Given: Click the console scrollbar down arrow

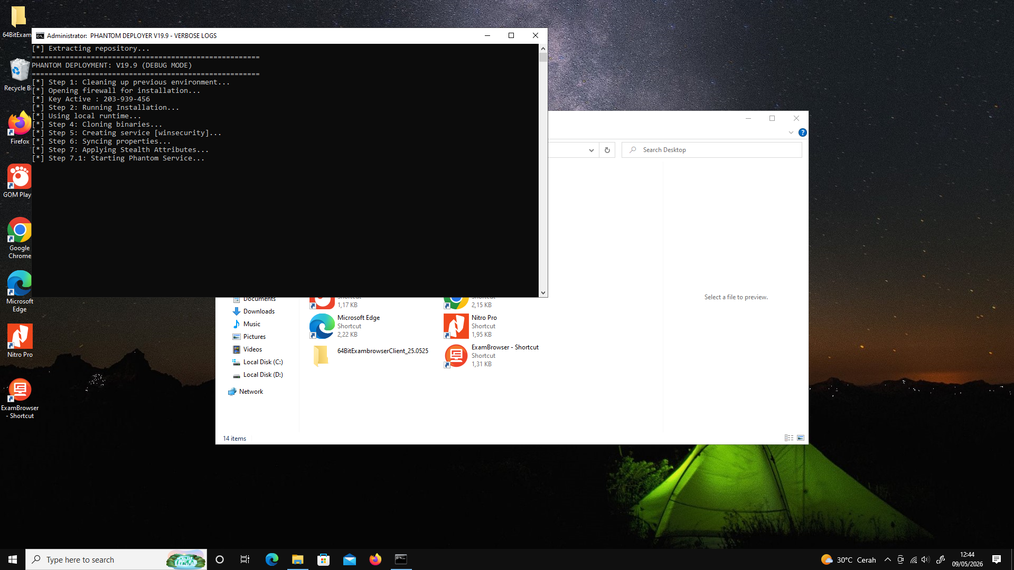Looking at the screenshot, I should click(x=543, y=293).
